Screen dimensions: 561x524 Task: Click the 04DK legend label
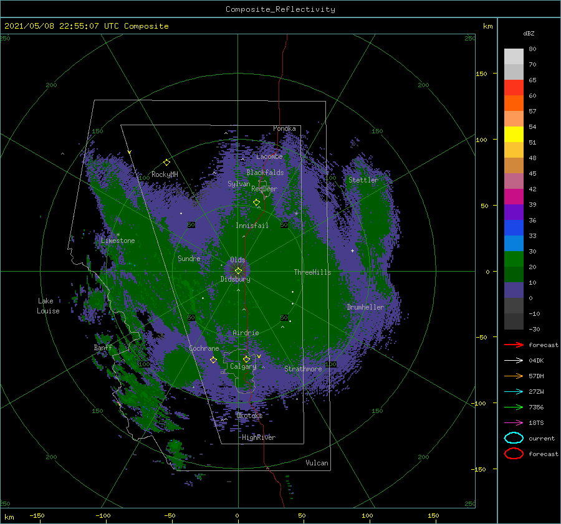(536, 360)
